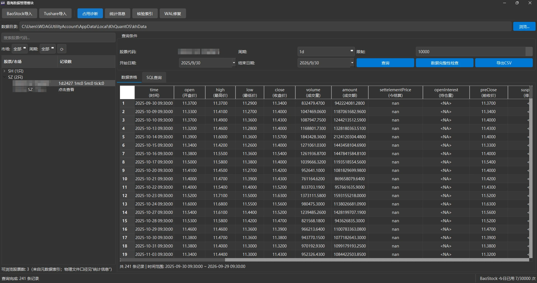
Task: Expand the SH (1只) tree node
Action: pyautogui.click(x=4, y=71)
